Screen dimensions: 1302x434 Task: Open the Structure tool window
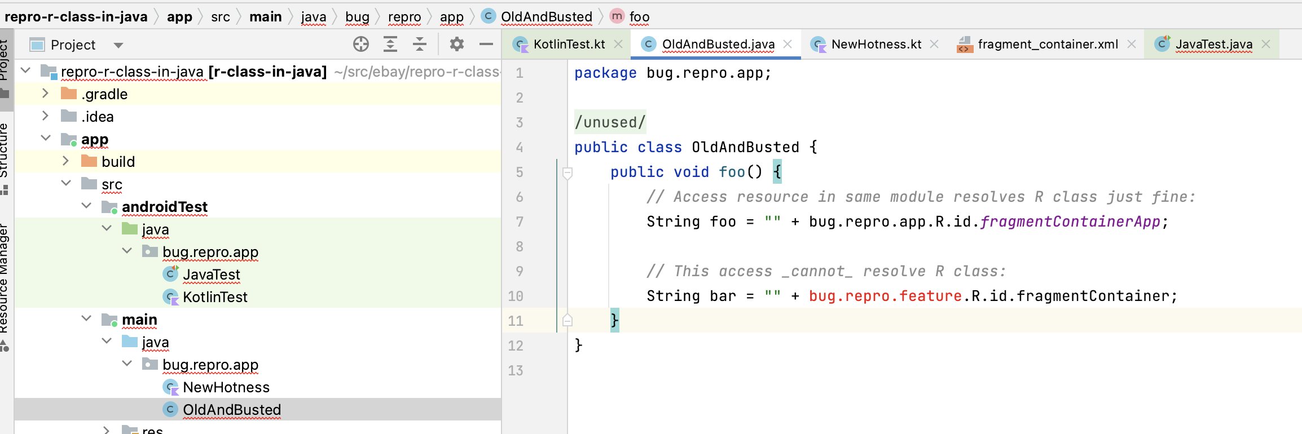(x=5, y=152)
